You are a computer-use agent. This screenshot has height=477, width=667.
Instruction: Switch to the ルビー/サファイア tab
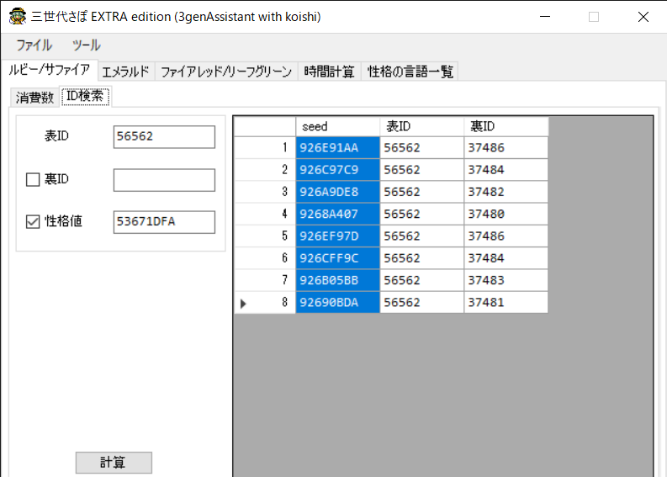(x=50, y=70)
